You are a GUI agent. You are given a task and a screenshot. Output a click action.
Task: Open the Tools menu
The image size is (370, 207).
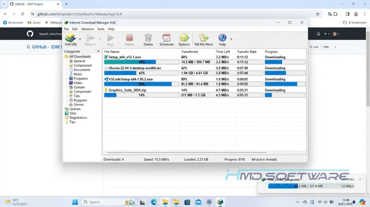pos(100,29)
